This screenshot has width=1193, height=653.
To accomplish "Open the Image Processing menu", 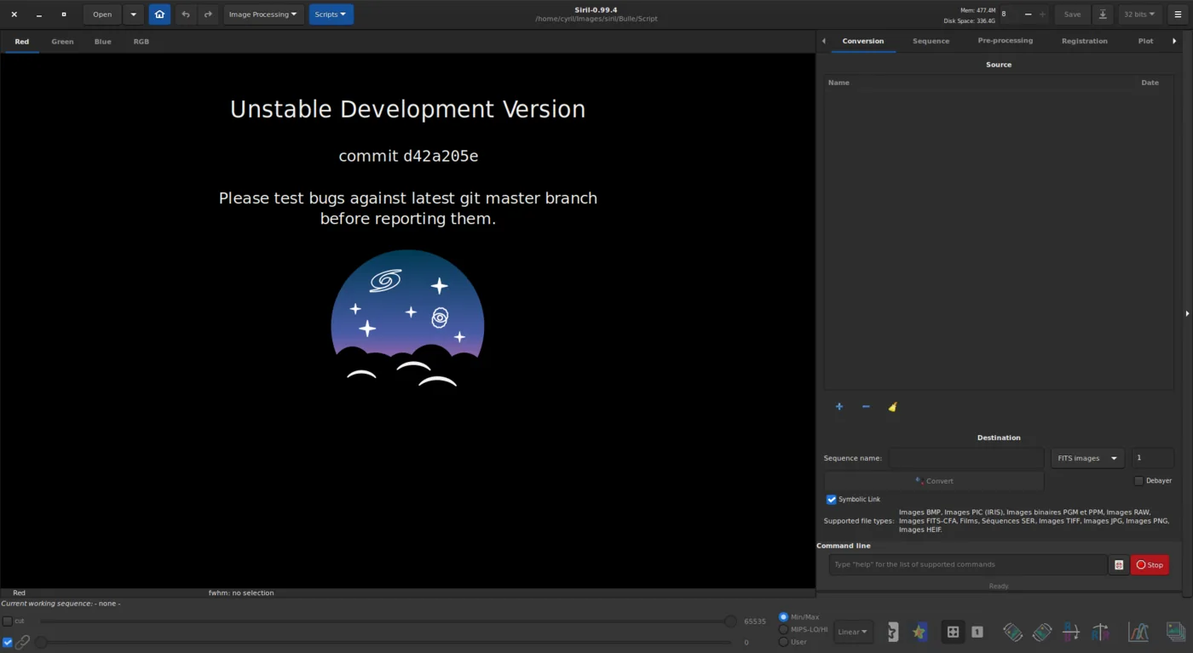I will pyautogui.click(x=263, y=14).
